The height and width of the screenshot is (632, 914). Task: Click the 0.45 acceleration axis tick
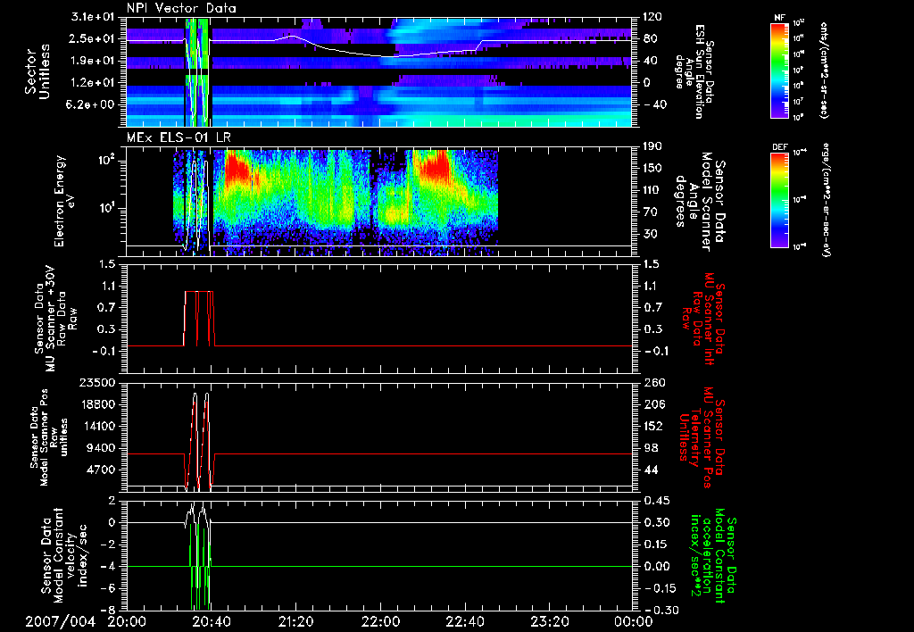click(656, 500)
